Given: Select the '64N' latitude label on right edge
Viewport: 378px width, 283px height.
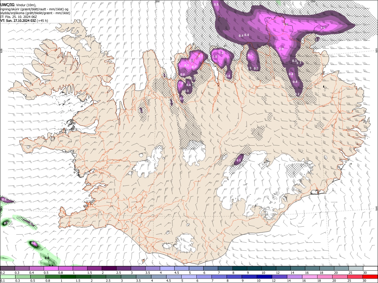Looking at the screenshot, I should (x=377, y=208).
